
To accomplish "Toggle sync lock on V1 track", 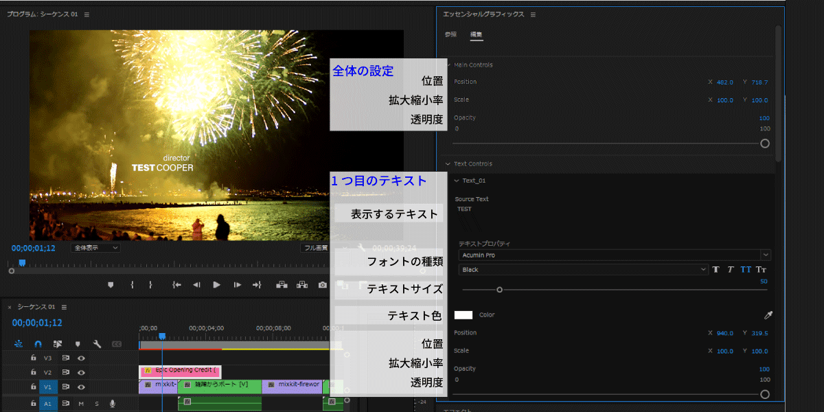I will (x=67, y=387).
